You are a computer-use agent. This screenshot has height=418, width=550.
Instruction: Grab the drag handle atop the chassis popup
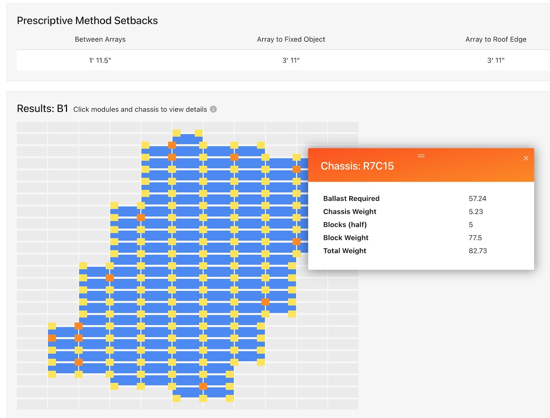coord(421,156)
